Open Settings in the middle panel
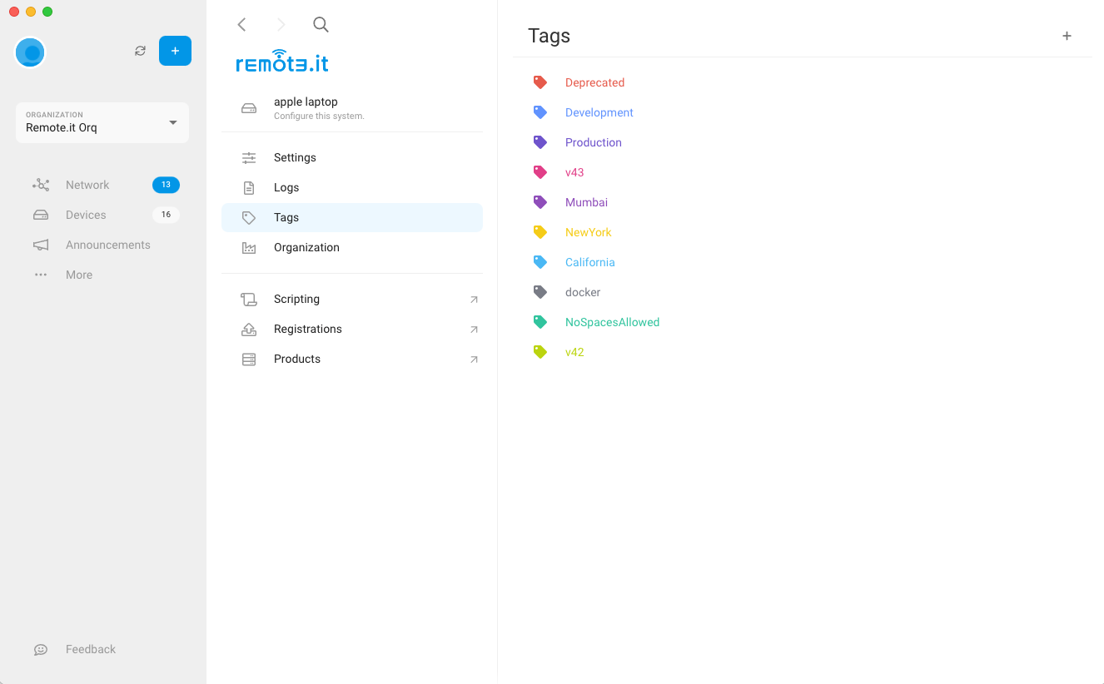 click(352, 157)
